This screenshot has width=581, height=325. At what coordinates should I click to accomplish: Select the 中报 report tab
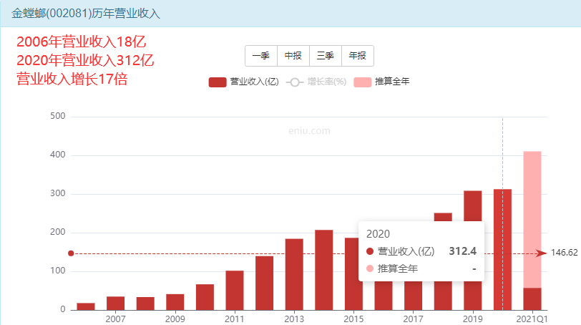[x=293, y=56]
